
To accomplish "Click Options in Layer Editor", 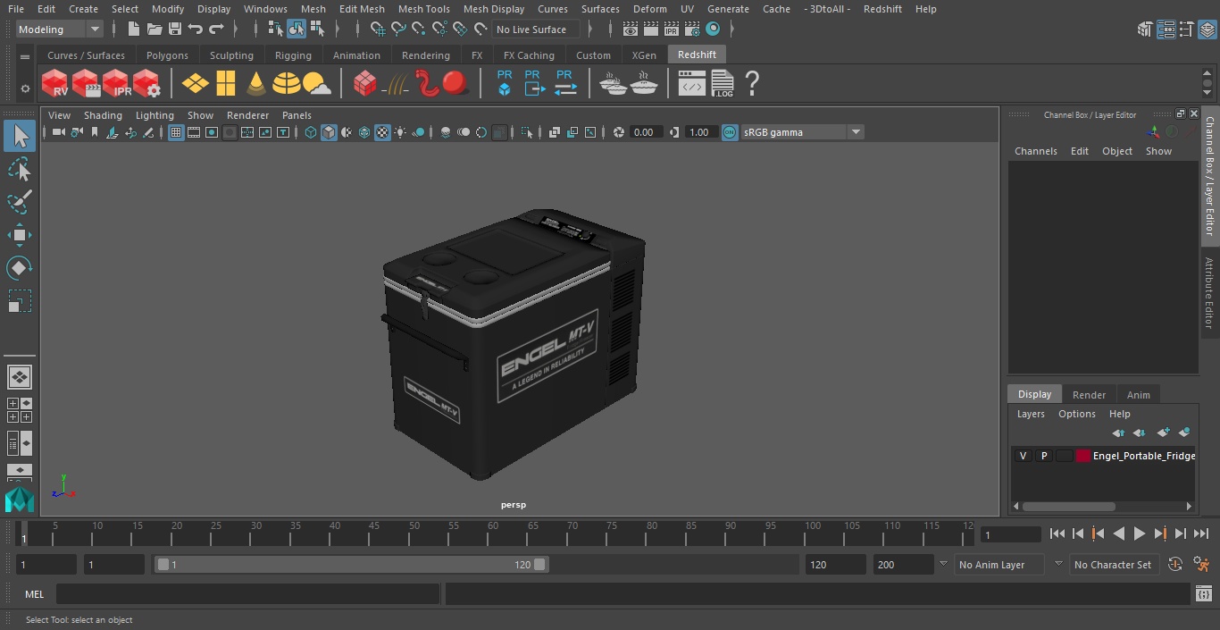I will click(x=1077, y=414).
